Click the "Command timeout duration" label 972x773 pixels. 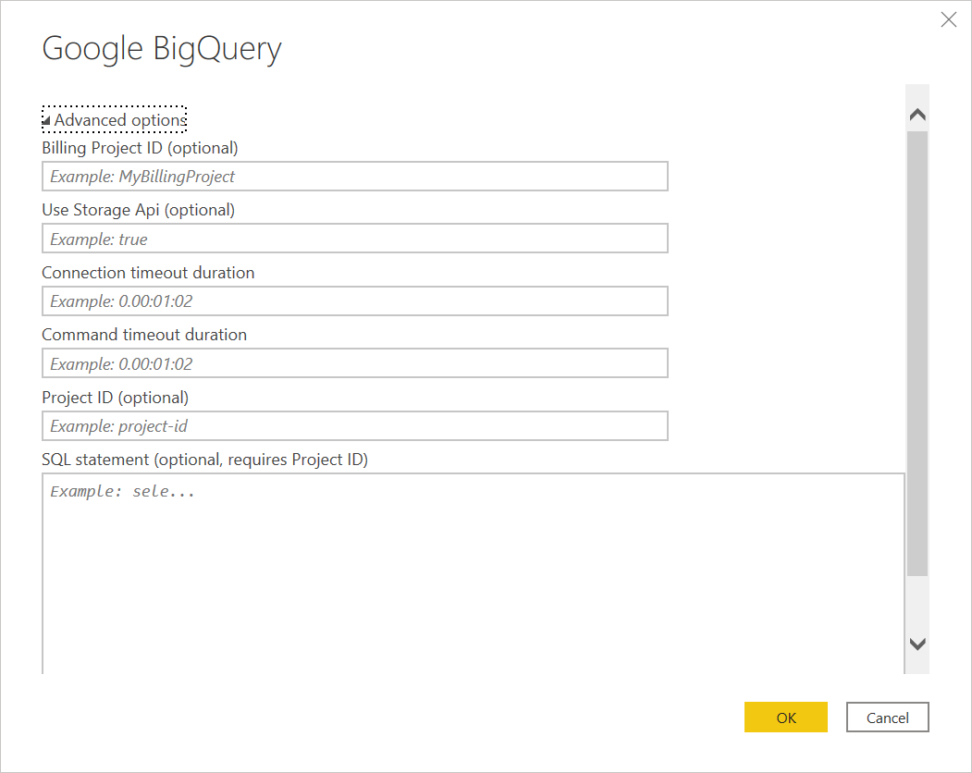click(144, 335)
